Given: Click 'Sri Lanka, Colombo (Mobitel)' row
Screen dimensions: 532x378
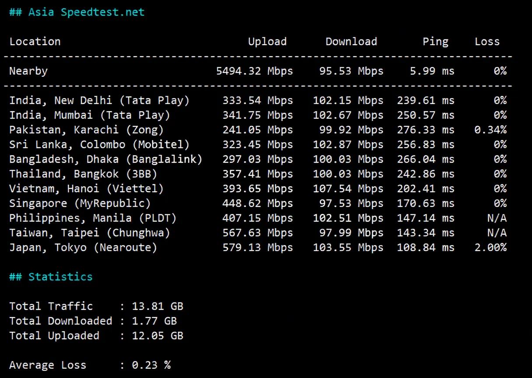Looking at the screenshot, I should 258,144.
